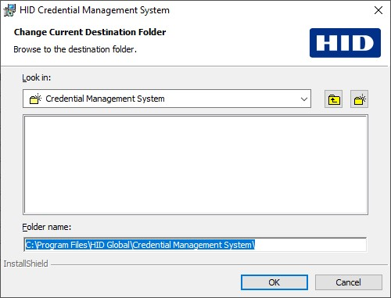
Task: Open the Look in dropdown arrow
Action: click(x=304, y=99)
